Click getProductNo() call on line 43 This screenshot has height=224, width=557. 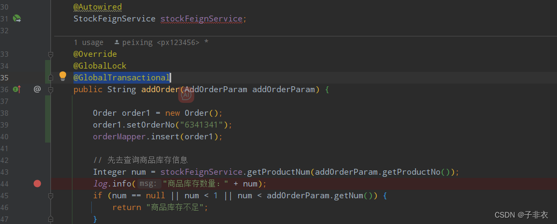(x=416, y=172)
